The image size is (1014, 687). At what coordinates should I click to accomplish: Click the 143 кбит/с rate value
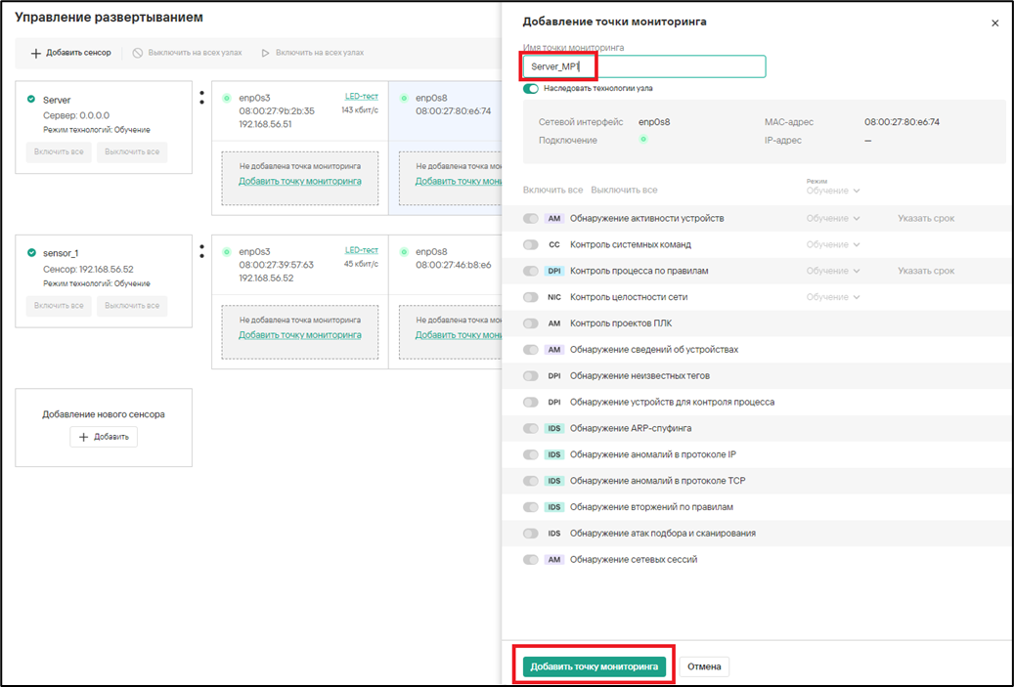[x=360, y=110]
